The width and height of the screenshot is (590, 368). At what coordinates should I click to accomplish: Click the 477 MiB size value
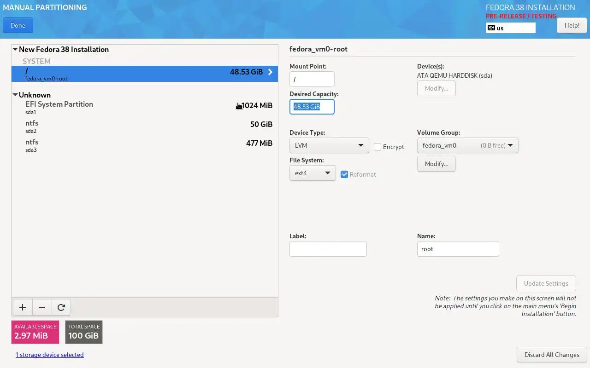click(260, 143)
